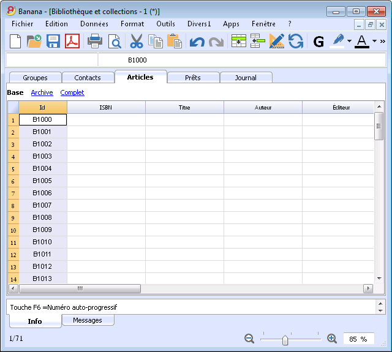Open the Fenêtre menu
Image resolution: width=392 pixels, height=352 pixels.
coord(263,24)
